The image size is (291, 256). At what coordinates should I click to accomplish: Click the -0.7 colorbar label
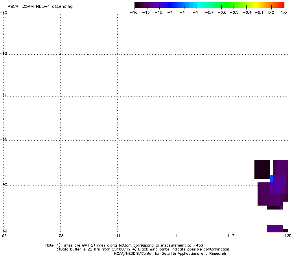[209, 13]
